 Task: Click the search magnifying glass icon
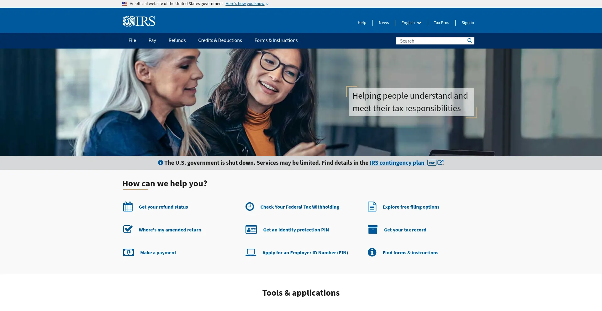tap(470, 41)
